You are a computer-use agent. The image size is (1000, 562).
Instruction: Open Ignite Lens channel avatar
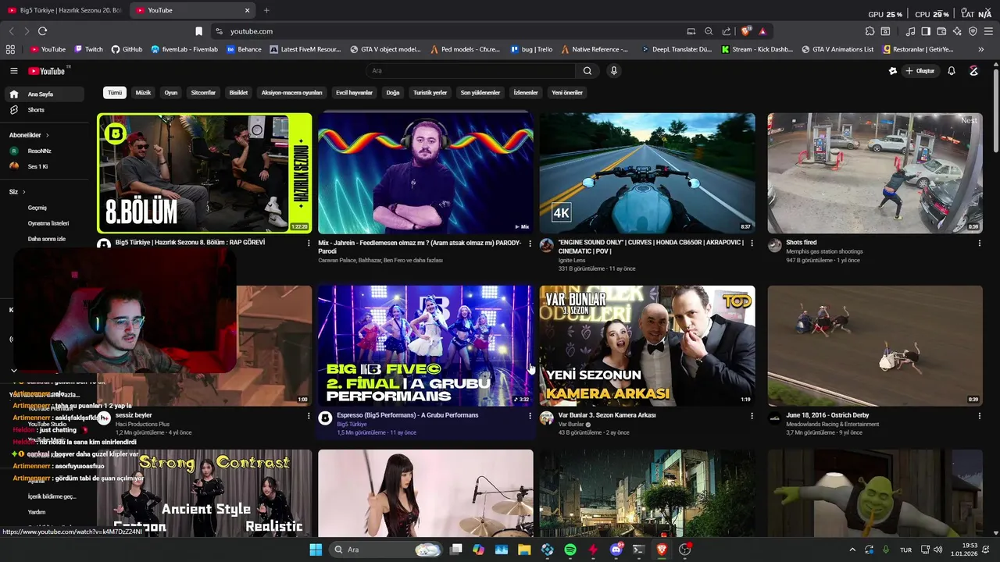[x=546, y=246]
